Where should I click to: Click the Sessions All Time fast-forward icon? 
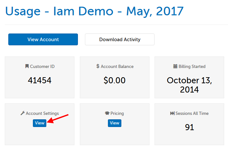pos(172,113)
